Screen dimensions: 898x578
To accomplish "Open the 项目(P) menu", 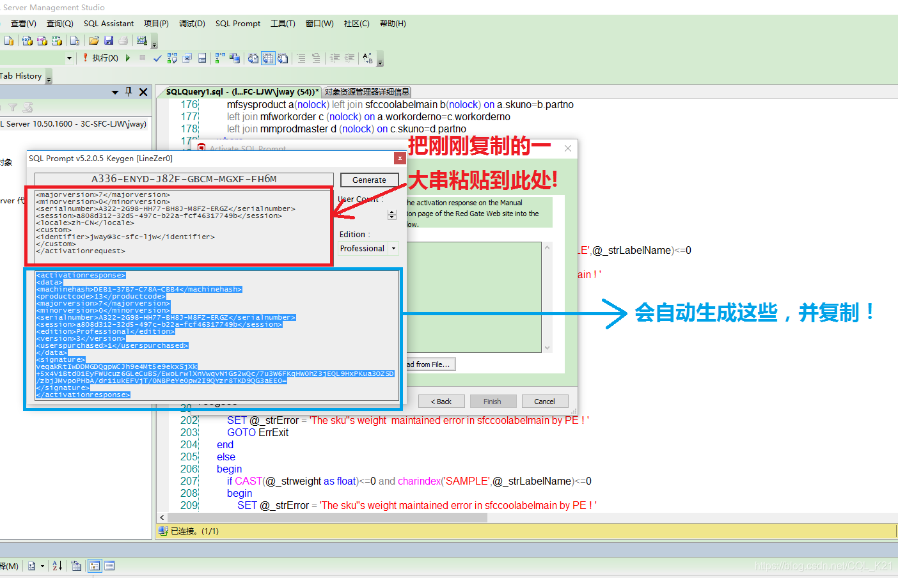I will point(156,24).
